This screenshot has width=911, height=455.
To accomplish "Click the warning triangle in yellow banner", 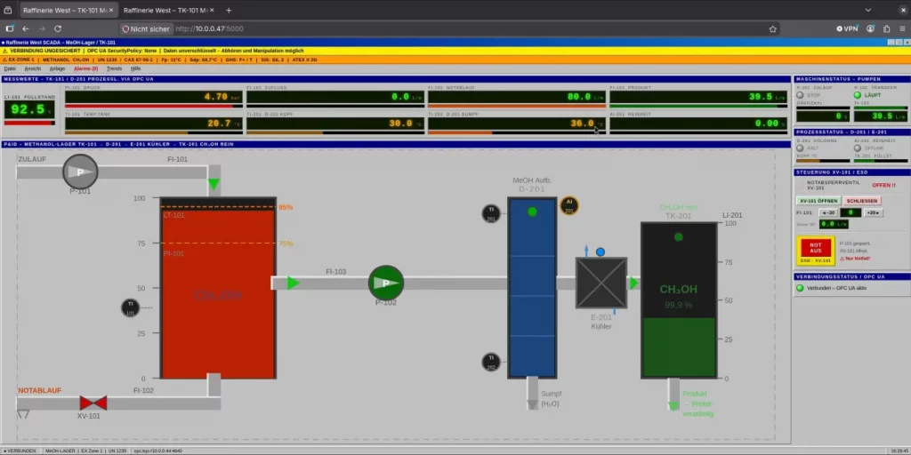I will coord(5,51).
